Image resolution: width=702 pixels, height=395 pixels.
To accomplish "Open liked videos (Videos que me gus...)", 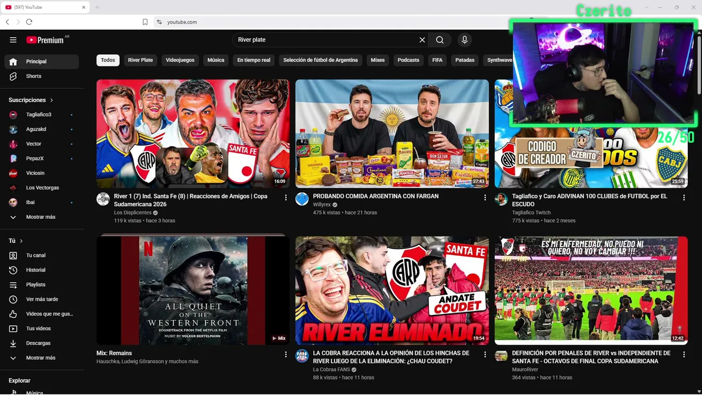I will [x=42, y=314].
